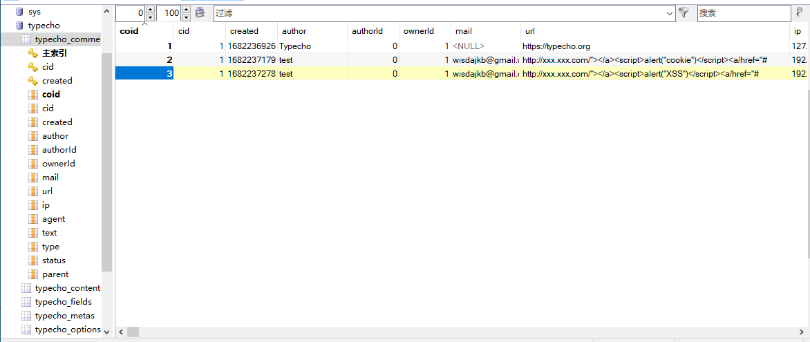This screenshot has width=810, height=342.
Task: Click the column icon beside author
Action: point(33,136)
